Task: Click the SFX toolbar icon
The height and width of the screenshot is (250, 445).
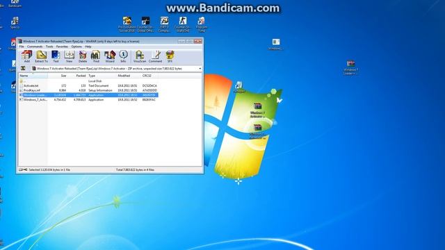Action: pyautogui.click(x=170, y=56)
